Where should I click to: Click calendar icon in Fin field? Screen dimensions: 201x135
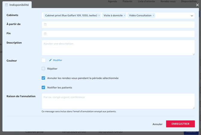(x=45, y=34)
